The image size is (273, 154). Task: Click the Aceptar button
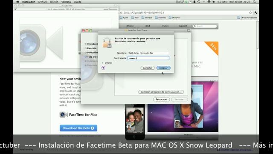(163, 68)
